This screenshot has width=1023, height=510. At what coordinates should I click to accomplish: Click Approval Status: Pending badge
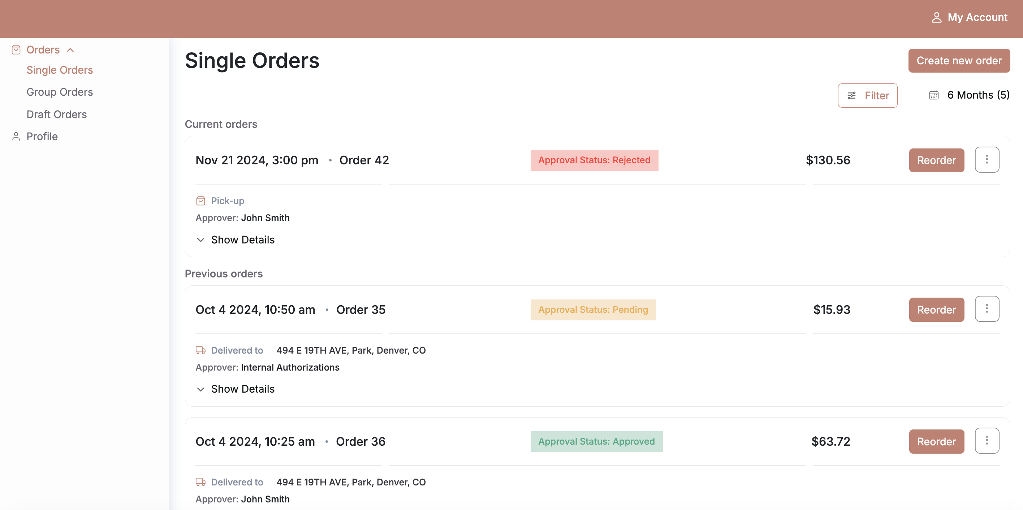(x=593, y=310)
